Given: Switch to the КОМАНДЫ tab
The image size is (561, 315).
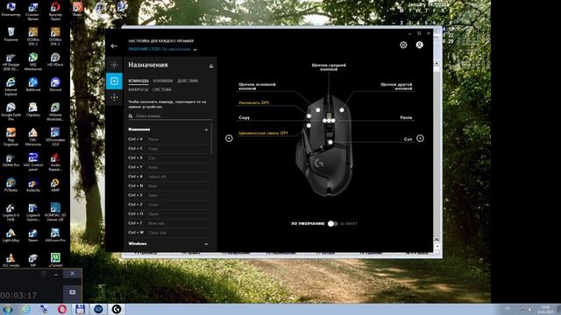Looking at the screenshot, I should [138, 80].
